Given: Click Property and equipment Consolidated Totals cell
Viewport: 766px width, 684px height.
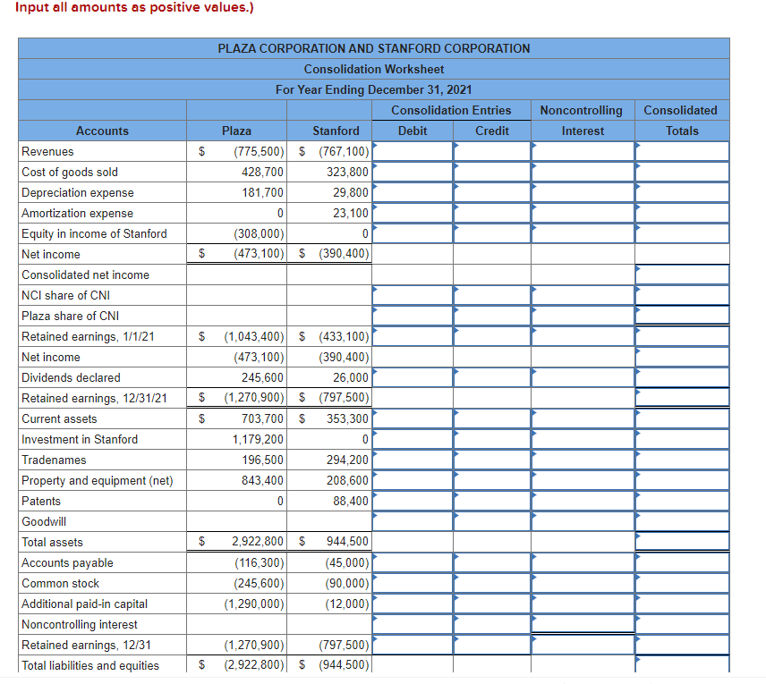Looking at the screenshot, I should [682, 480].
